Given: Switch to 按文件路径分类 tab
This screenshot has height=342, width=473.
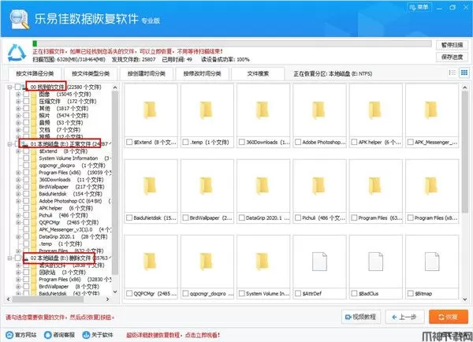Looking at the screenshot, I should [35, 73].
